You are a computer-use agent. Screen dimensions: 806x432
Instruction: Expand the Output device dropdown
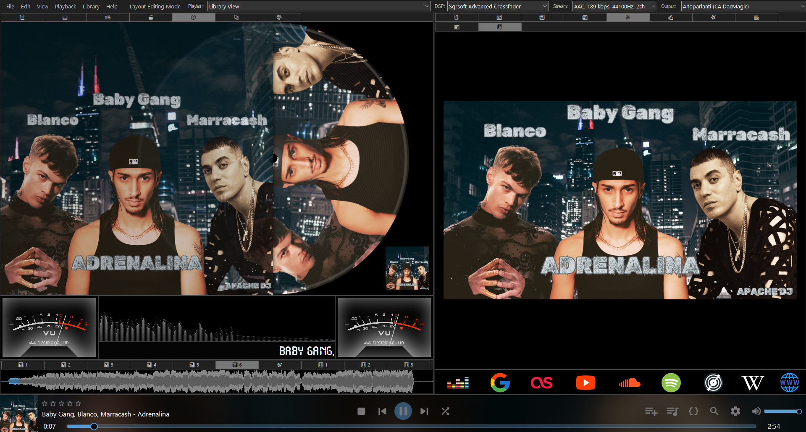tap(743, 6)
